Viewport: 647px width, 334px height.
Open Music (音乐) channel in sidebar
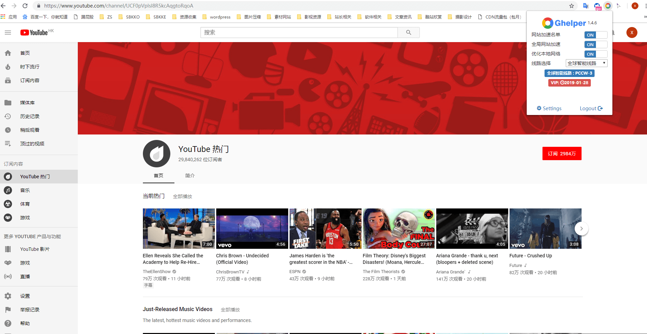click(x=39, y=190)
